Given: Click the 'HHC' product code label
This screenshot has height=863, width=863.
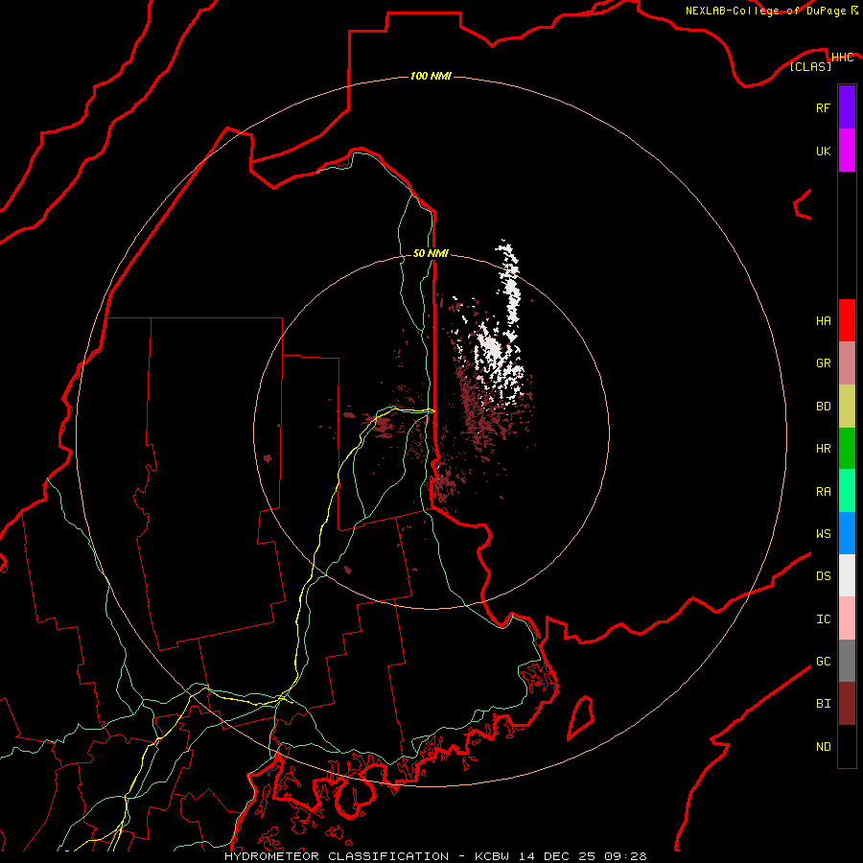Looking at the screenshot, I should click(x=842, y=58).
